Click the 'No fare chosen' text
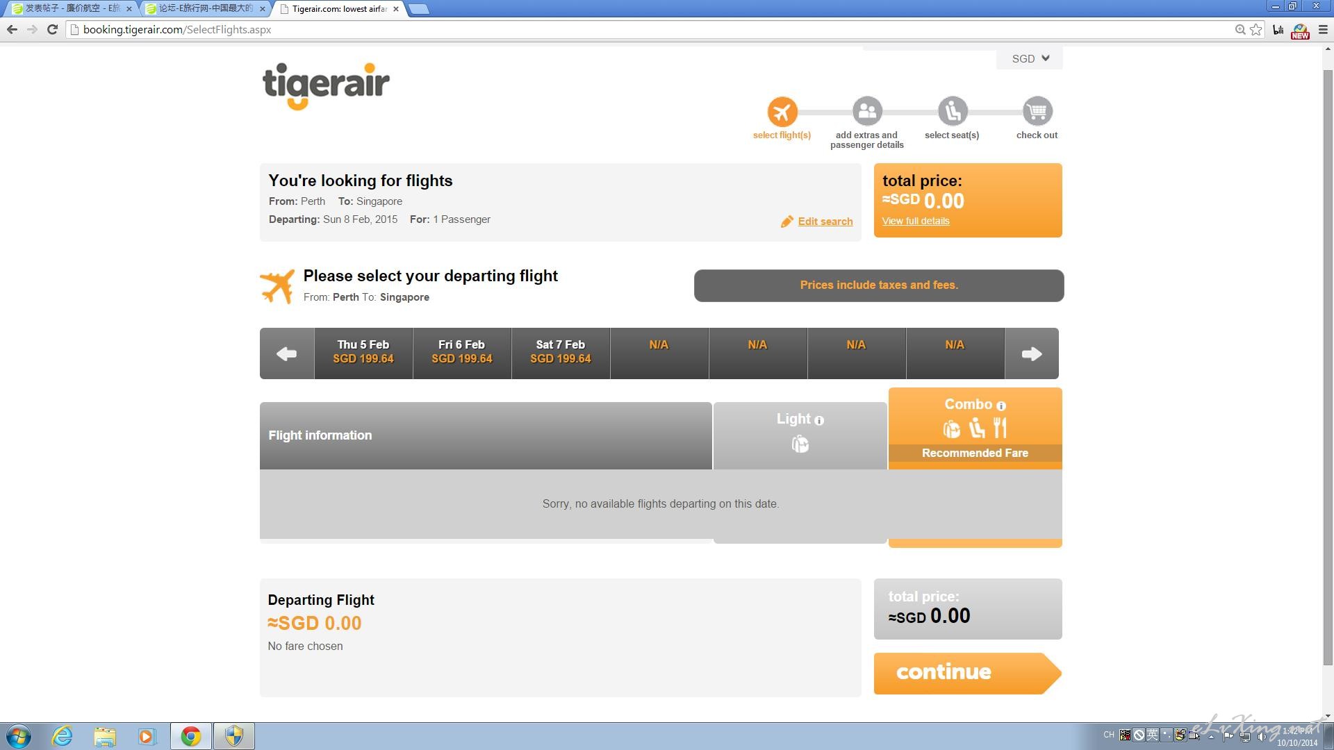1334x750 pixels. [305, 646]
